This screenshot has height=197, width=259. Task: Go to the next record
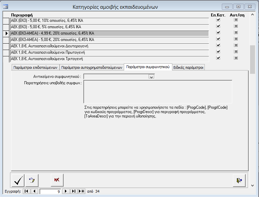(x=66, y=191)
